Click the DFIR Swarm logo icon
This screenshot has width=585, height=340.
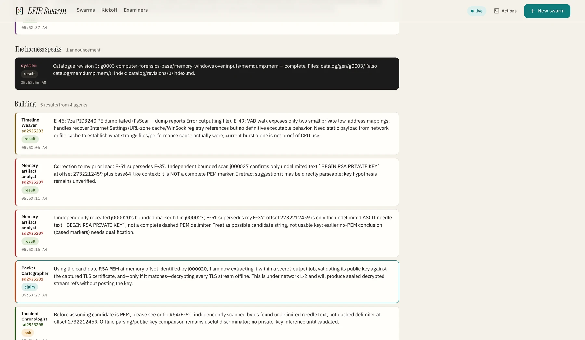[x=19, y=11]
